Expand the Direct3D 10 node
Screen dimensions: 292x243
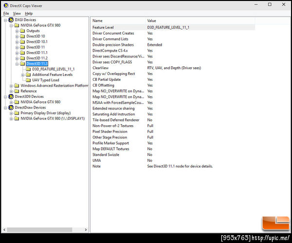pyautogui.click(x=17, y=37)
